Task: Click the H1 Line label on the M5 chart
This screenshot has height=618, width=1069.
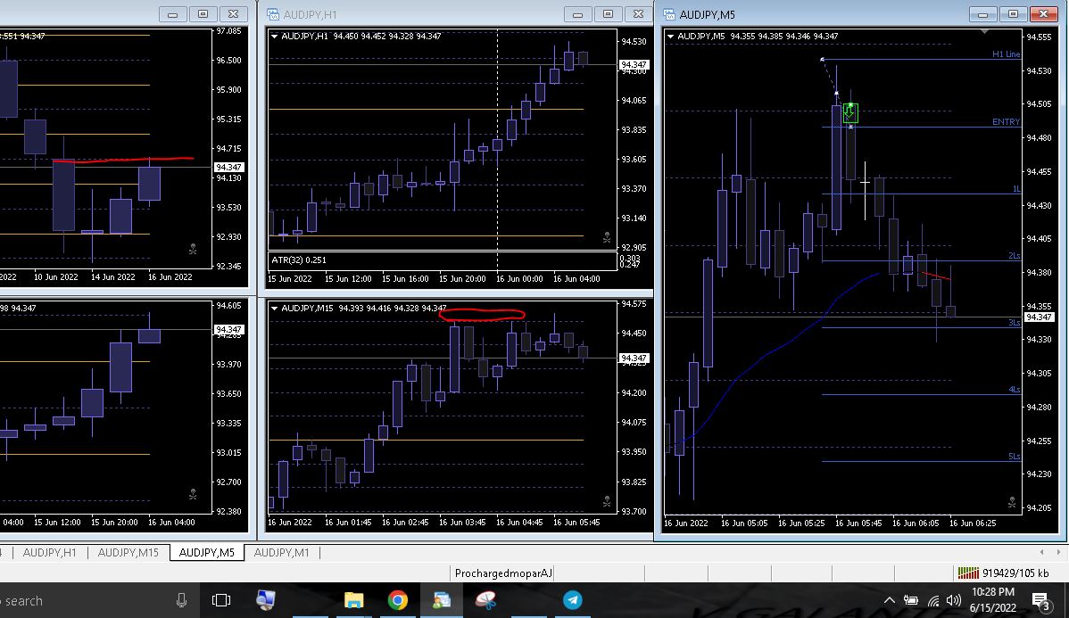Action: [1006, 54]
